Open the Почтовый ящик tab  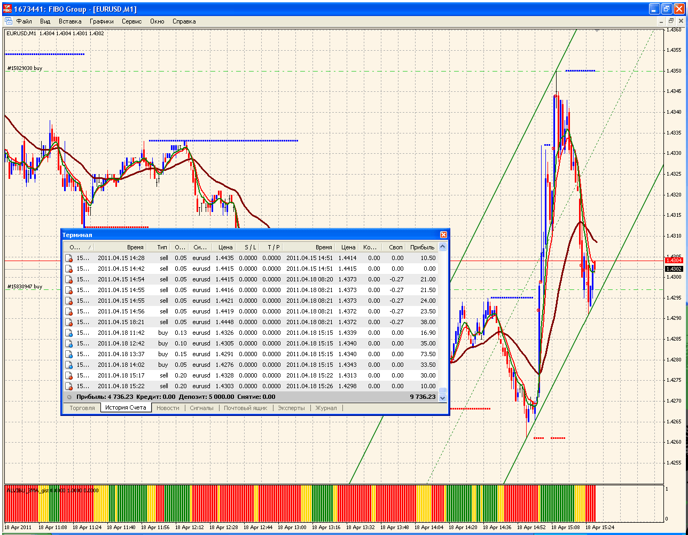coord(245,408)
